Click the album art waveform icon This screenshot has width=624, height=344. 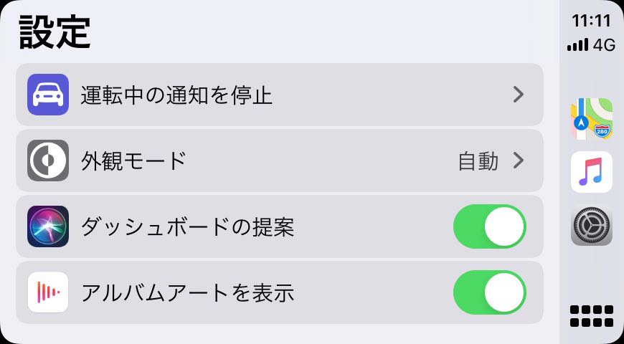click(x=48, y=292)
